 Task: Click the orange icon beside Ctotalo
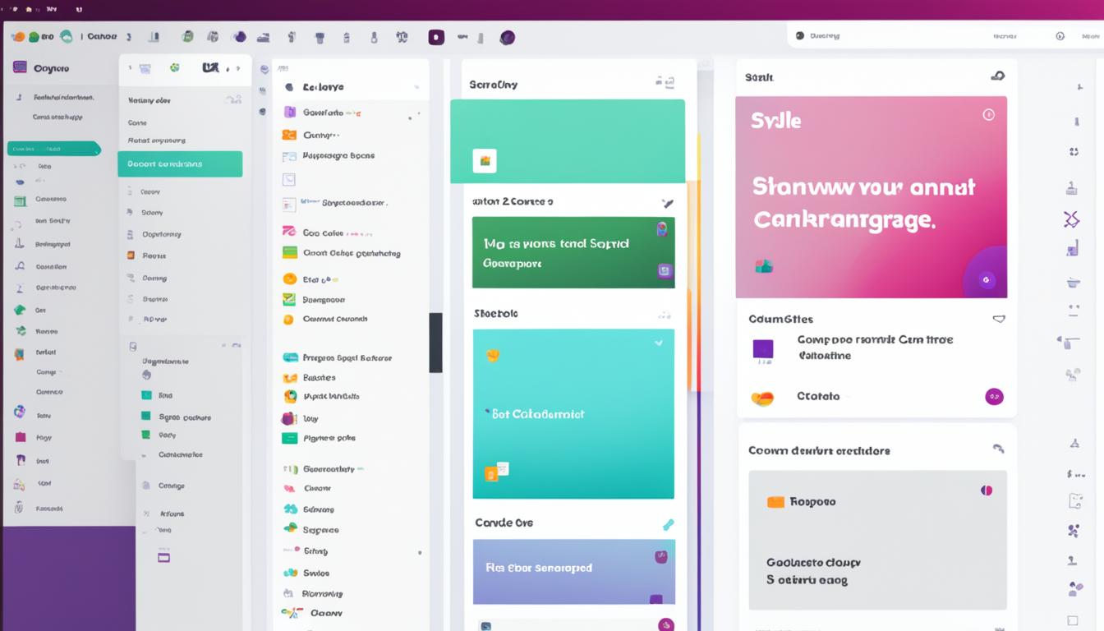pyautogui.click(x=762, y=398)
